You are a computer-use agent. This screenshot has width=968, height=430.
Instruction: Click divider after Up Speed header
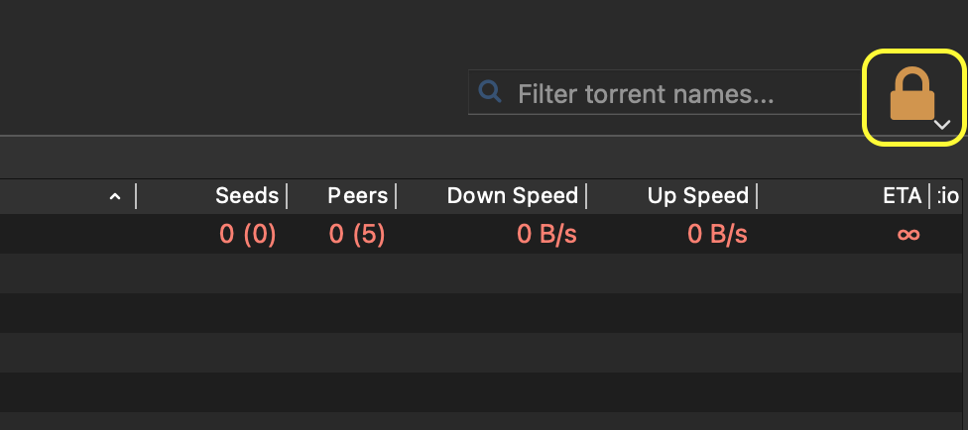758,196
